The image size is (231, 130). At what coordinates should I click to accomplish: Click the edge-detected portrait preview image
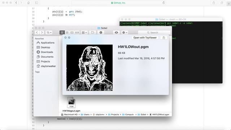point(90,68)
